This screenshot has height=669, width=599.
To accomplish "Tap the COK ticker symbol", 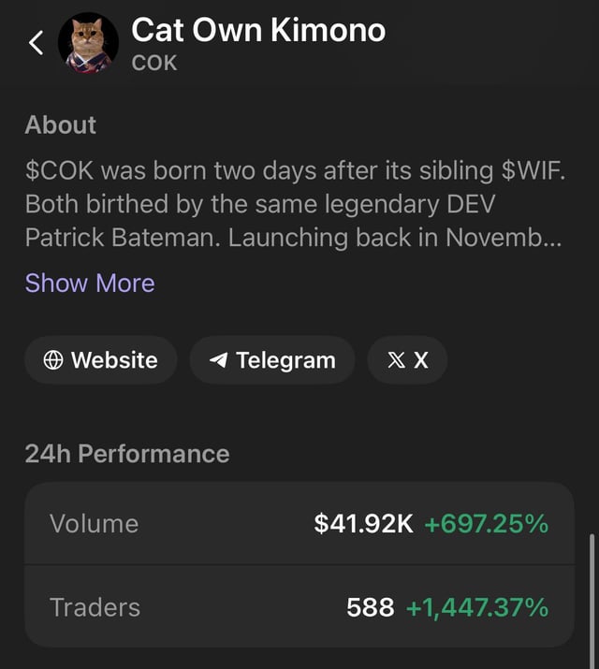I will [154, 64].
